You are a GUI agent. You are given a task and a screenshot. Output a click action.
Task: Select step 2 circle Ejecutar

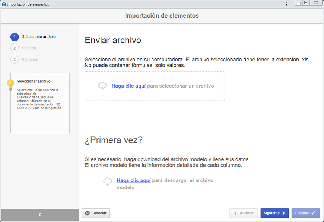tap(15, 48)
